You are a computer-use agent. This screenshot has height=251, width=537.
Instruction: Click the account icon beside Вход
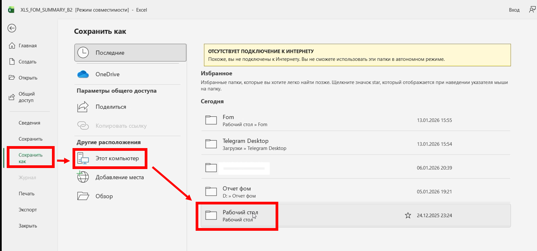(x=532, y=10)
